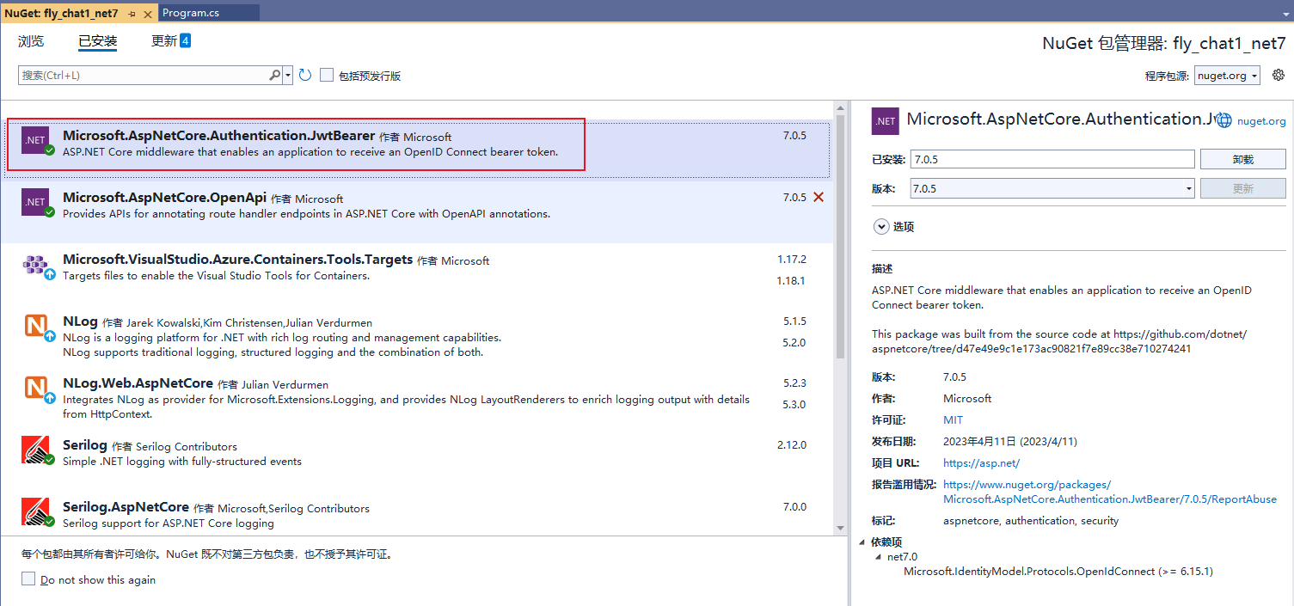Click the tags text aspnetcore, authentication, security

pos(1031,521)
